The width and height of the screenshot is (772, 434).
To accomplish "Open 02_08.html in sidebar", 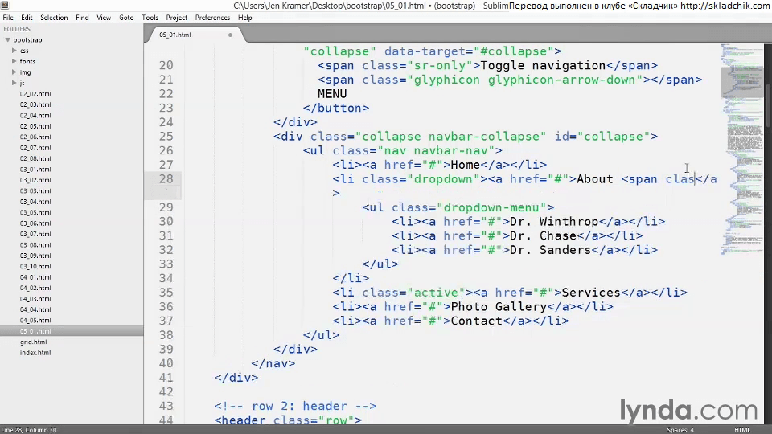I will (35, 159).
